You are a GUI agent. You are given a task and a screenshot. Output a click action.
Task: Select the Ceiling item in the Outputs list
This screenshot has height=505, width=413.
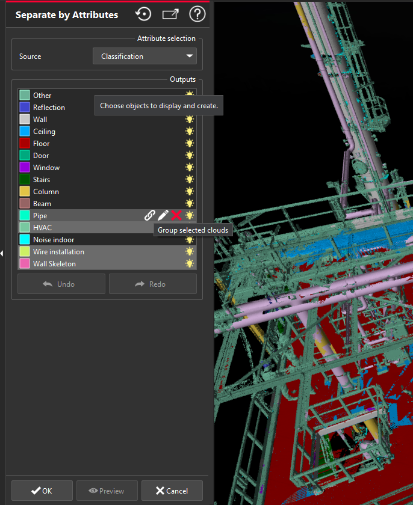coord(44,131)
